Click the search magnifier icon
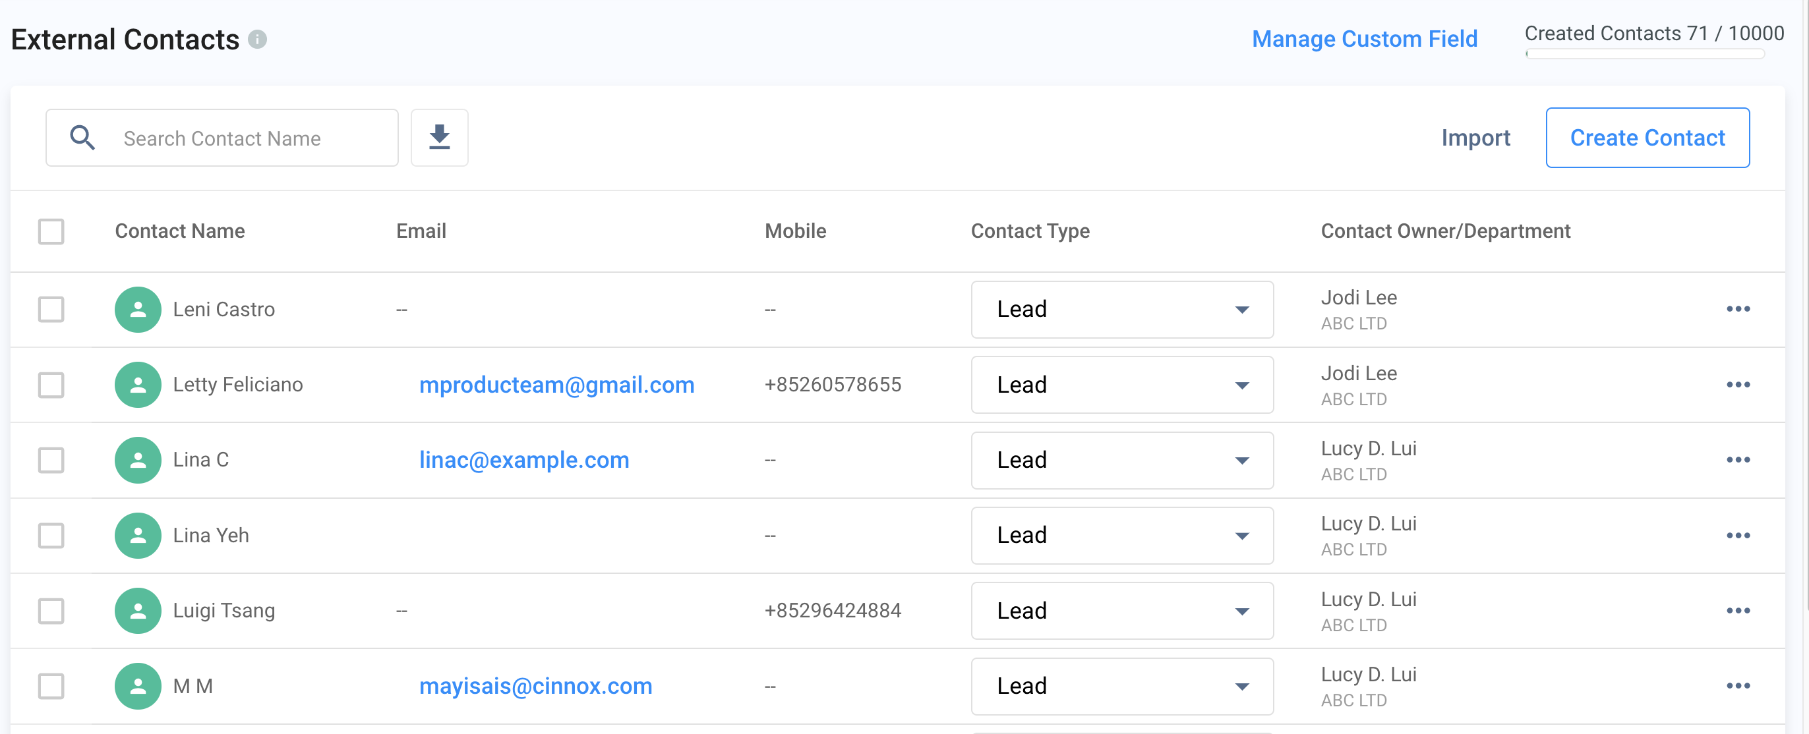The image size is (1809, 734). point(82,138)
